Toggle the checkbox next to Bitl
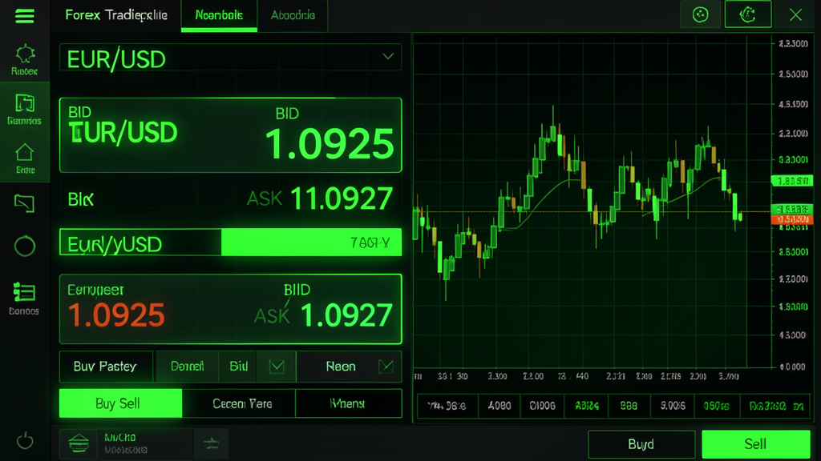Image resolution: width=821 pixels, height=461 pixels. 277,367
